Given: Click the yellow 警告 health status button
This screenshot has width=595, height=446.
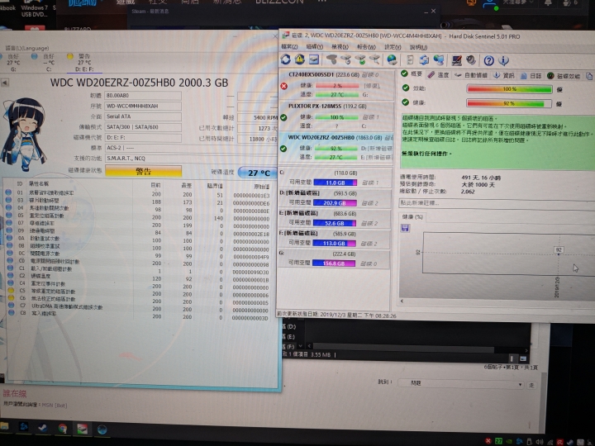Looking at the screenshot, I should pyautogui.click(x=144, y=172).
